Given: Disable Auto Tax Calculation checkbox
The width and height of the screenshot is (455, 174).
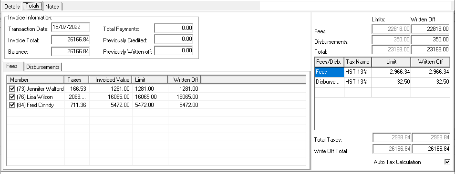Looking at the screenshot, I should (x=447, y=162).
